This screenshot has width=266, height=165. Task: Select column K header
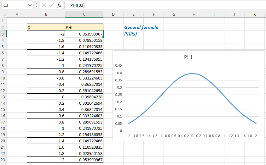coord(254,14)
